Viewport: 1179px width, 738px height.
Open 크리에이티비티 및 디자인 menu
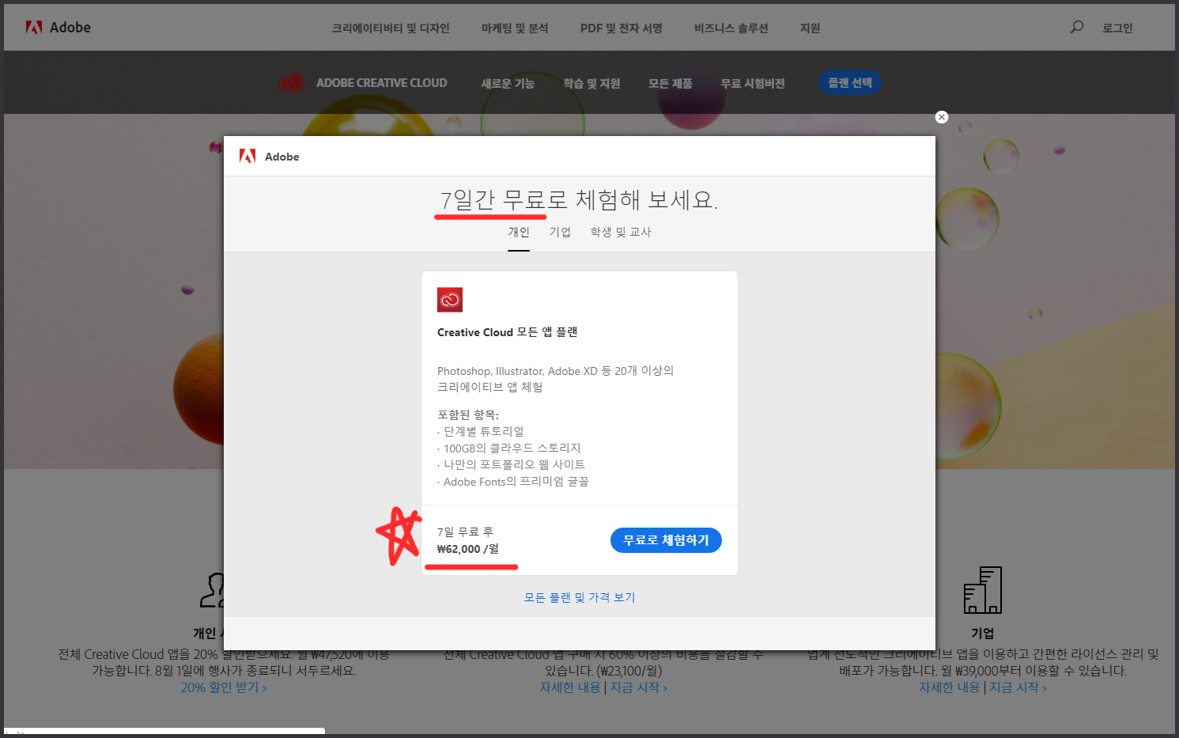pyautogui.click(x=391, y=28)
